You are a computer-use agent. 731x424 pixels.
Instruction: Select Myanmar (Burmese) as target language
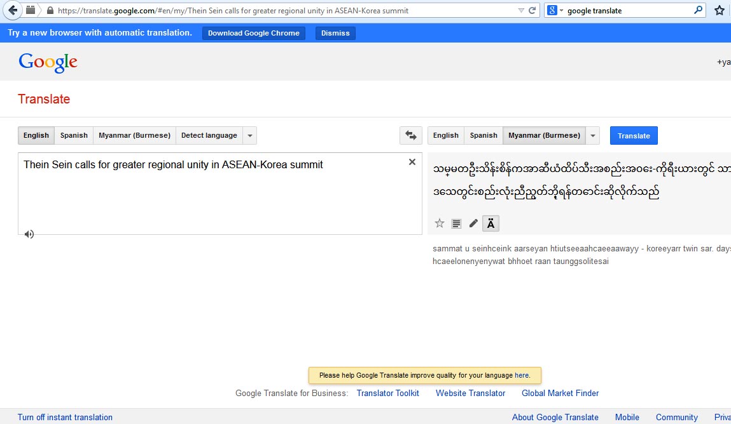pos(544,135)
